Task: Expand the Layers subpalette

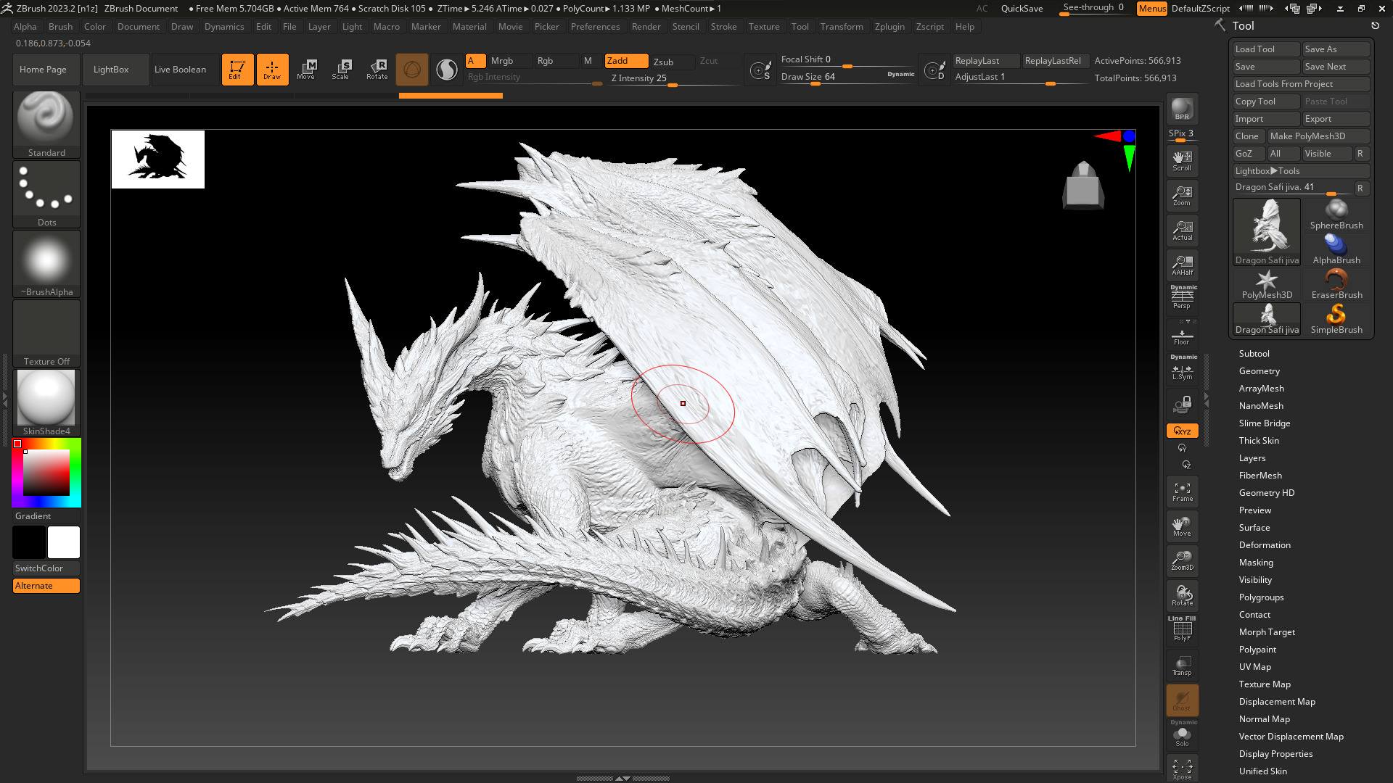Action: click(x=1252, y=458)
